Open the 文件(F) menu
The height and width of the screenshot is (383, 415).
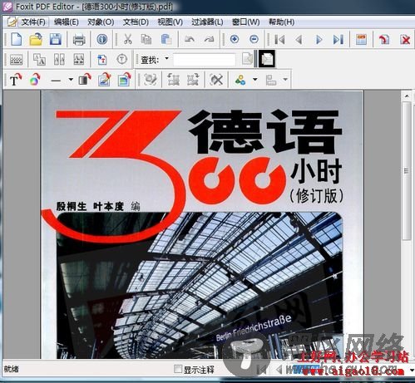[x=33, y=22]
